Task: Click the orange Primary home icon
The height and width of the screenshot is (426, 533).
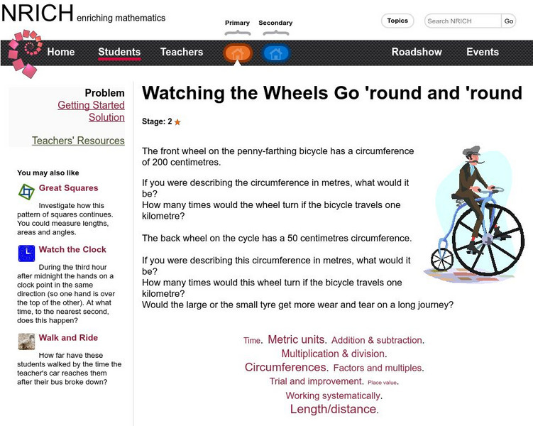Action: tap(238, 53)
